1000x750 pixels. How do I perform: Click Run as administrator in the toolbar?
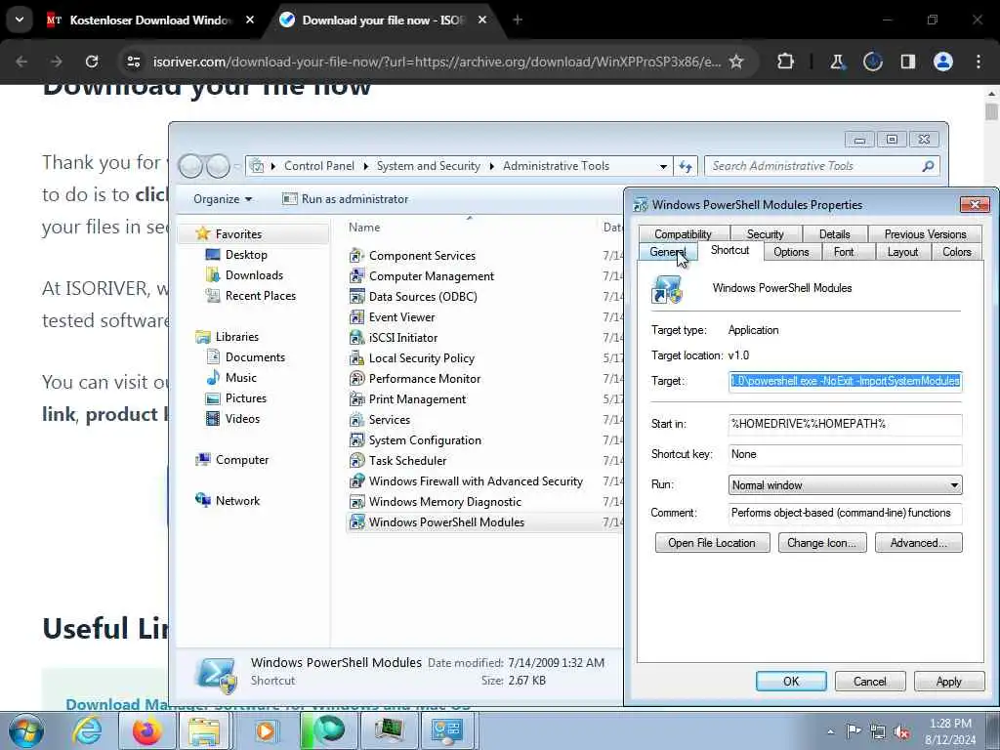pyautogui.click(x=345, y=199)
